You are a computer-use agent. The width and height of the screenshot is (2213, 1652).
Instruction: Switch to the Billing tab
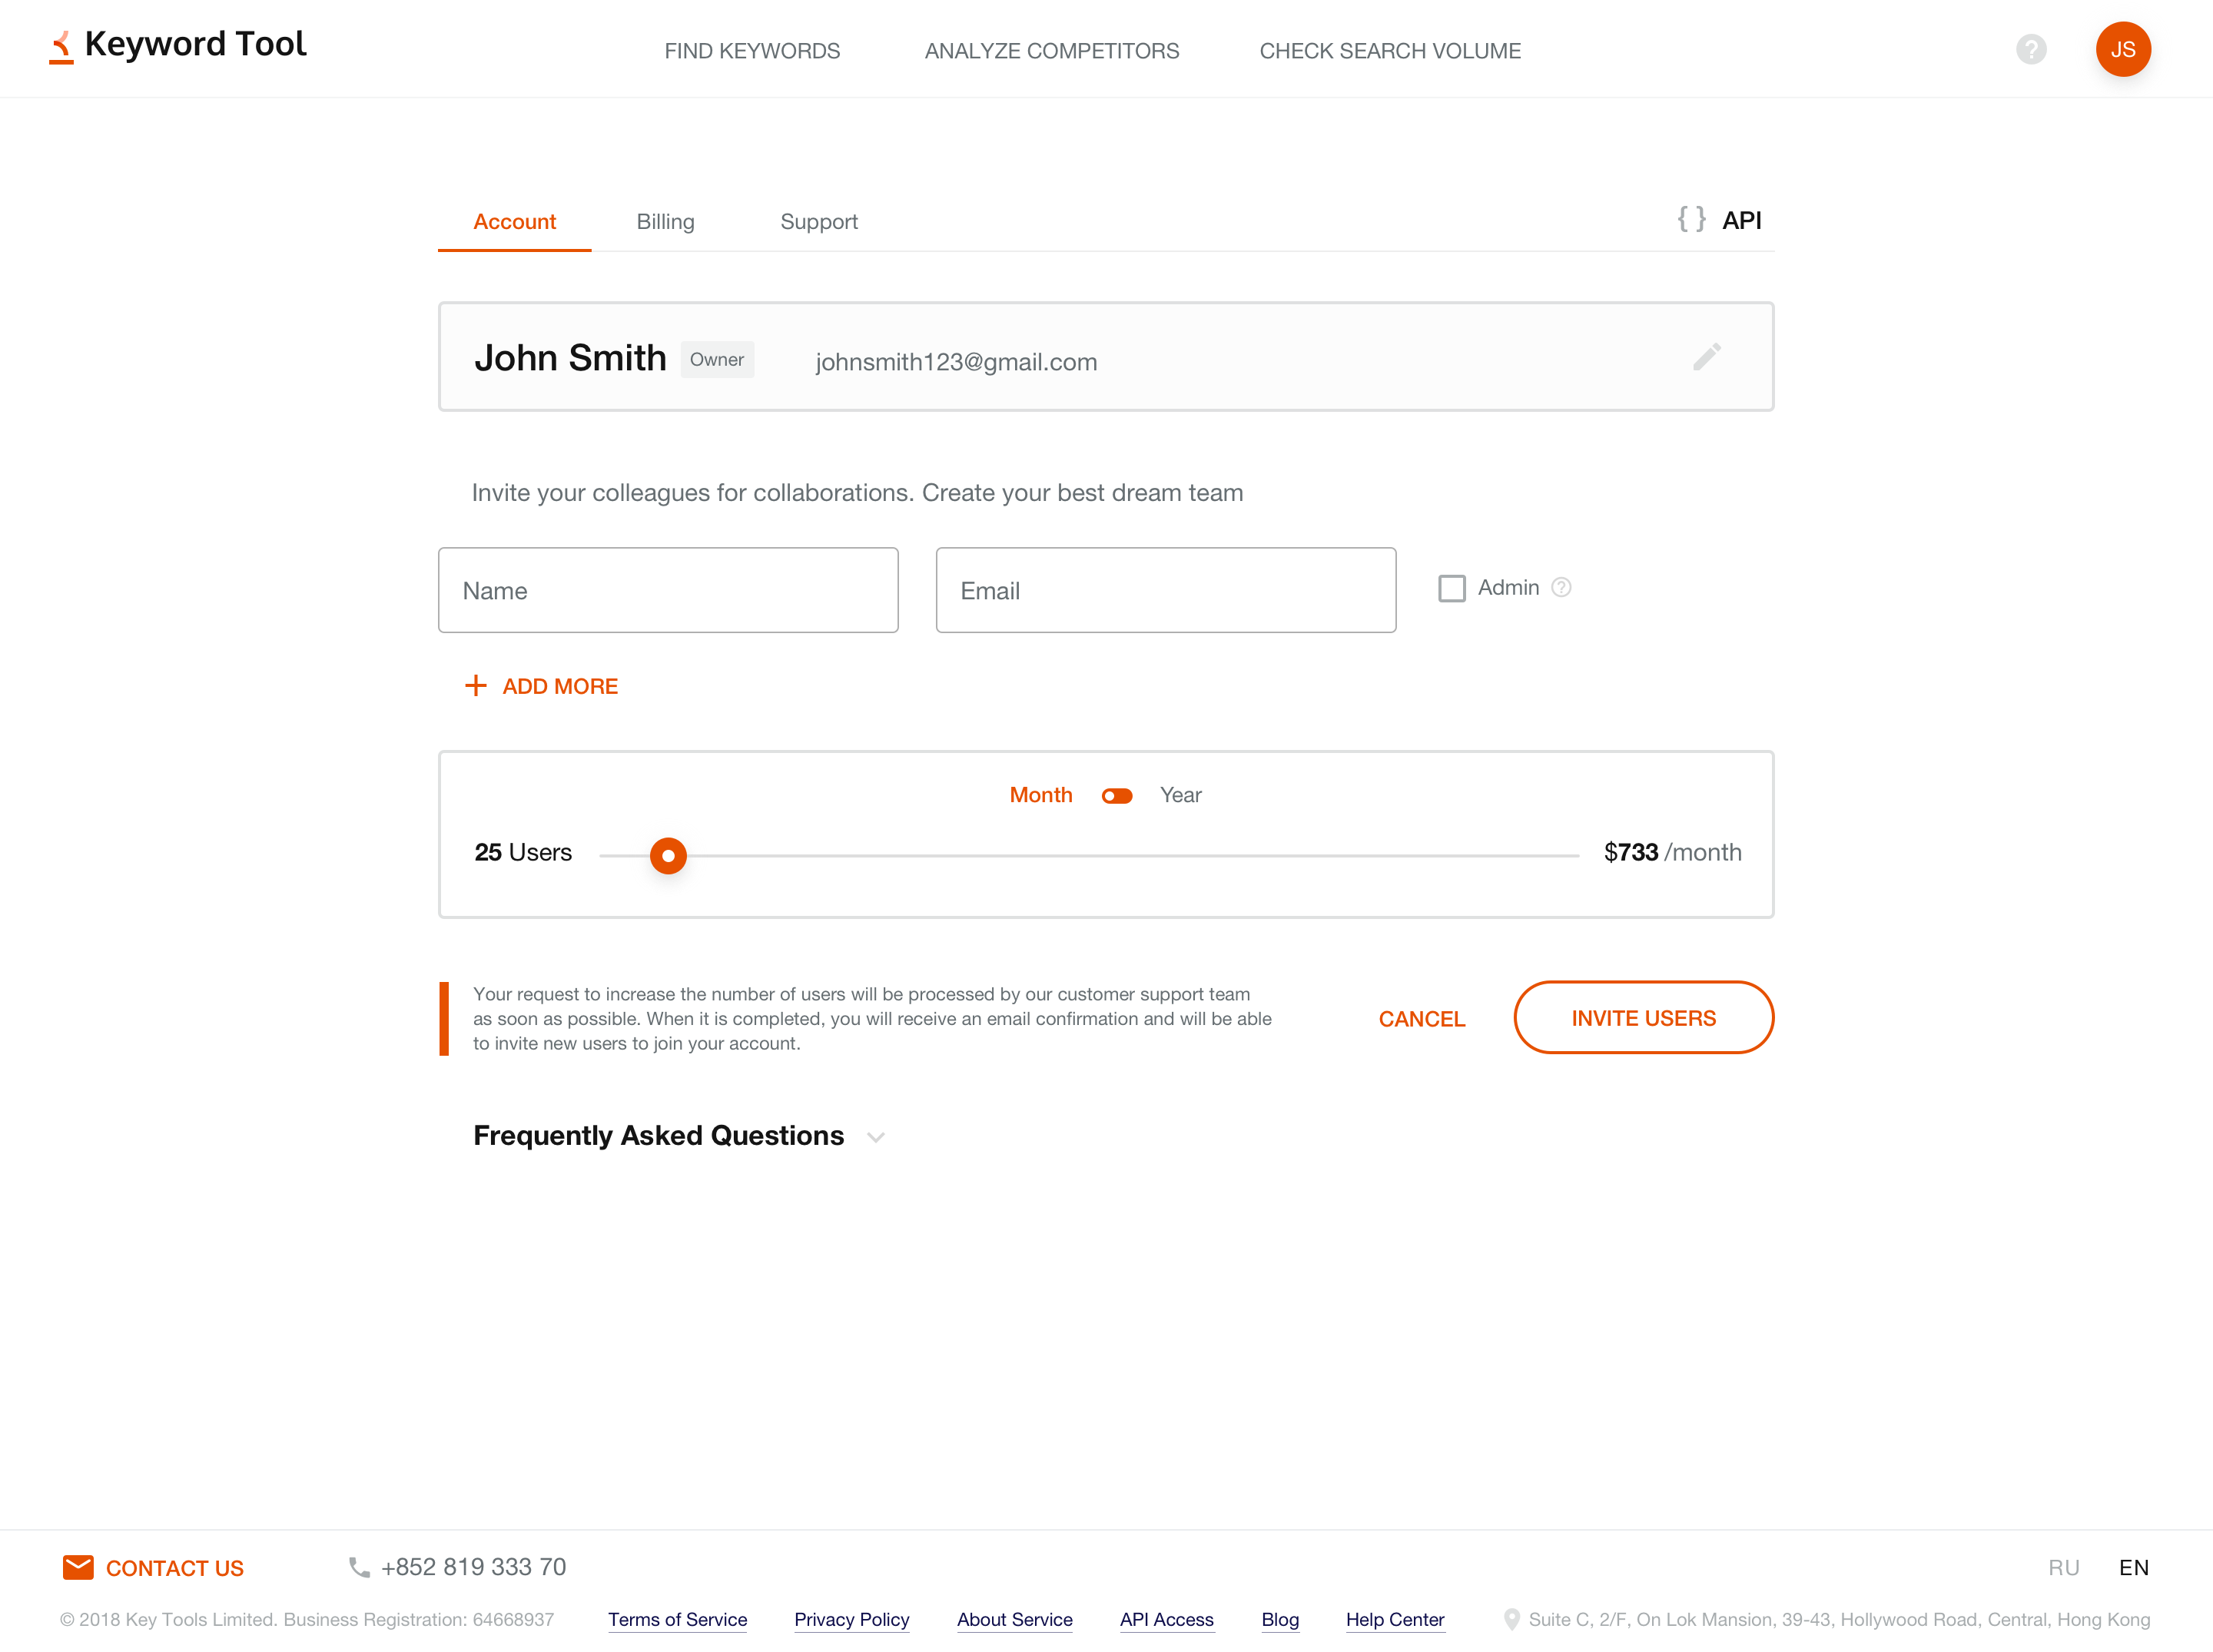(x=665, y=222)
